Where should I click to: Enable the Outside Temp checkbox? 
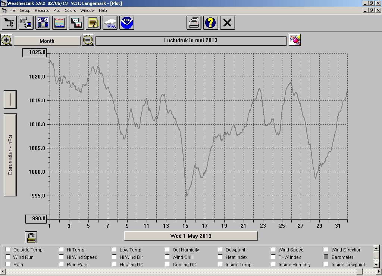(8, 250)
